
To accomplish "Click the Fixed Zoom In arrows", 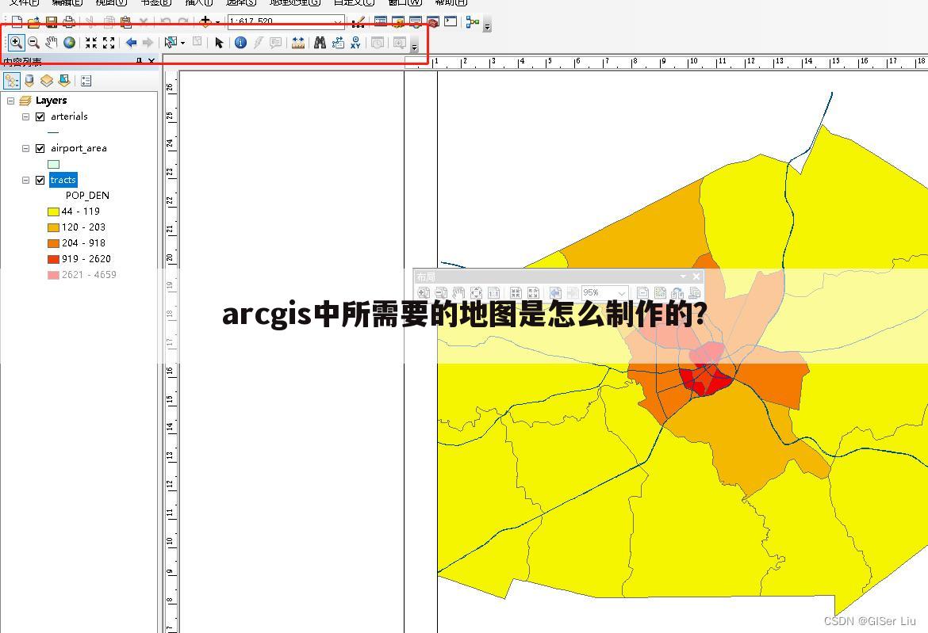I will point(90,43).
